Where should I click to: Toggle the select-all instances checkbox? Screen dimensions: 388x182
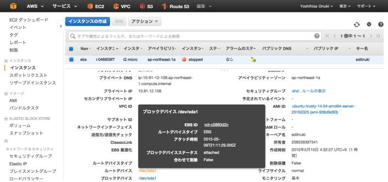click(x=71, y=49)
